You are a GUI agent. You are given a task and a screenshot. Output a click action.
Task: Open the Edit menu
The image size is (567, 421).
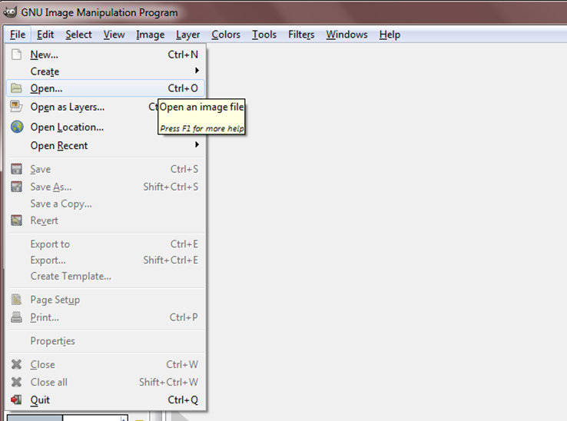pyautogui.click(x=45, y=35)
